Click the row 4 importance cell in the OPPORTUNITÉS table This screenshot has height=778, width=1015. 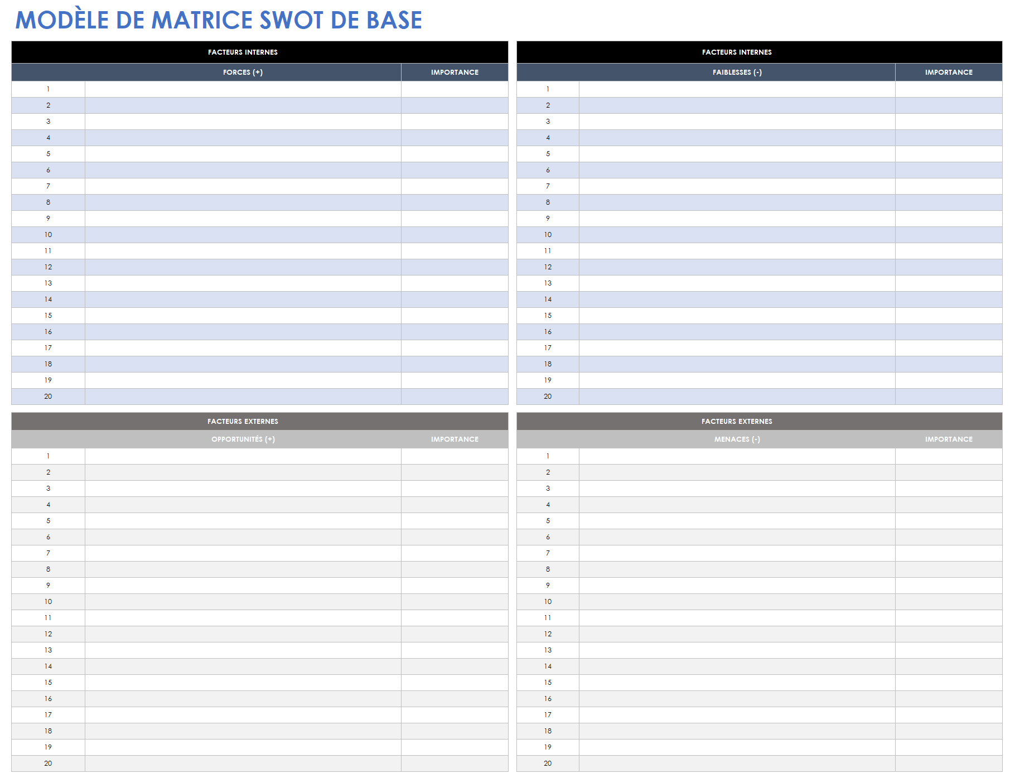click(x=455, y=505)
